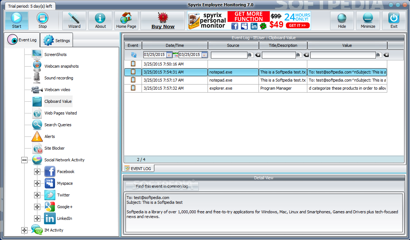Select the explorer.exe source cell

(233, 88)
